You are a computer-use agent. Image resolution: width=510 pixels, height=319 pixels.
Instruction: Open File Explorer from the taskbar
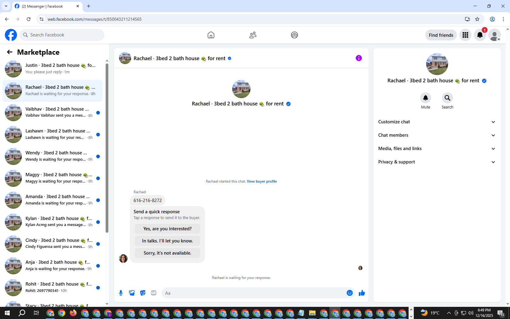click(x=312, y=313)
